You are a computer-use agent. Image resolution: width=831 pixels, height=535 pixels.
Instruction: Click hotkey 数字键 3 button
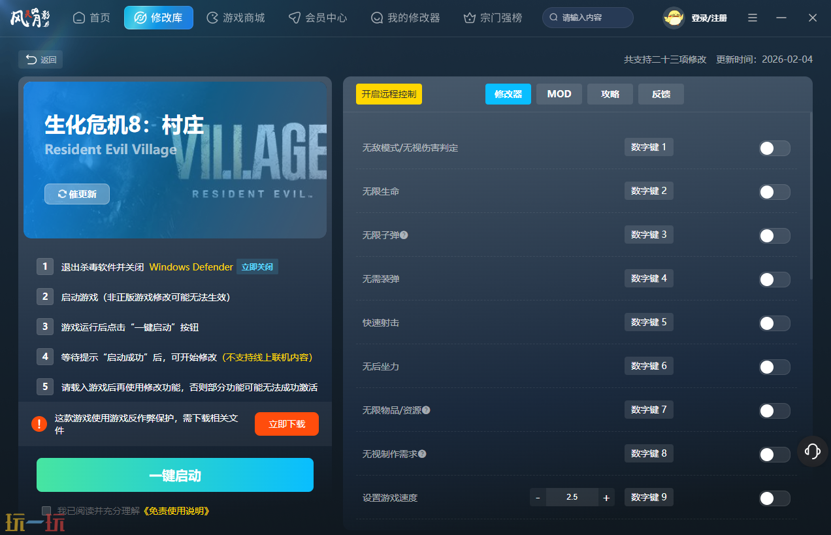click(649, 235)
